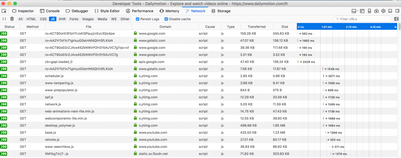Click lock icon for www-tampering.js
The height and width of the screenshot is (158, 401).
(135, 83)
